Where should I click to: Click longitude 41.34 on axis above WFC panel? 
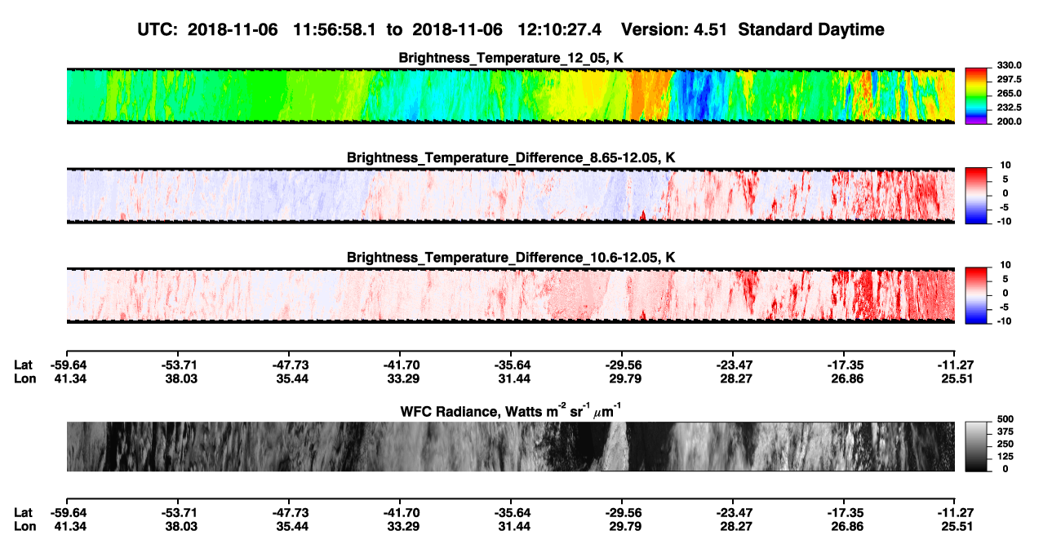68,378
